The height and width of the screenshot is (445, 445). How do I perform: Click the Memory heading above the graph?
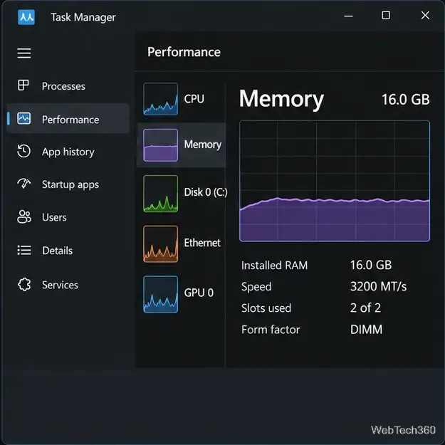click(x=281, y=99)
